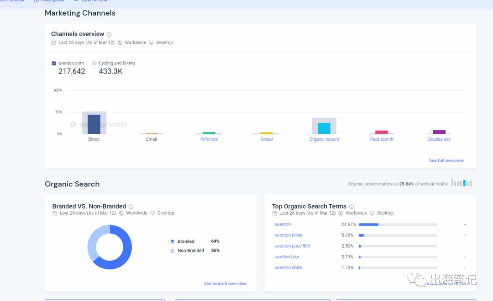Viewport: 493px width, 301px height.
Task: Click the cyan Organic search bar
Action: coord(324,128)
